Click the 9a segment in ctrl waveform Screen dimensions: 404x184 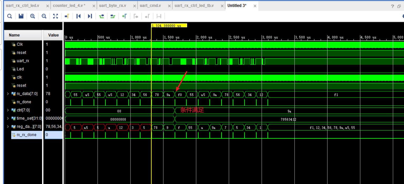289,111
